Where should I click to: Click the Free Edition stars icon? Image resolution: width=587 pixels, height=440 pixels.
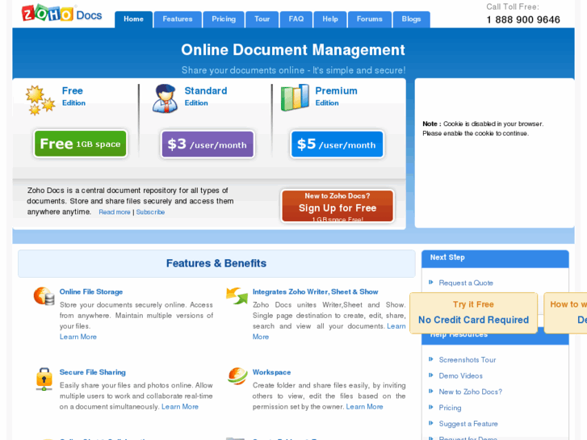(x=40, y=100)
